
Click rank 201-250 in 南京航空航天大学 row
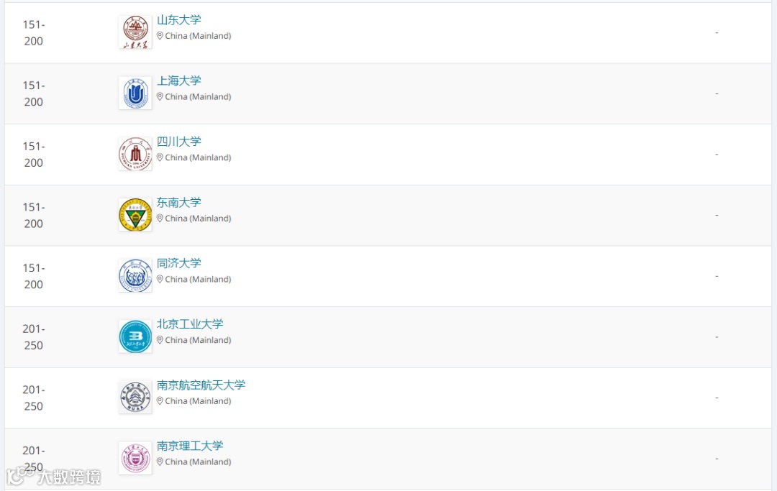34,398
